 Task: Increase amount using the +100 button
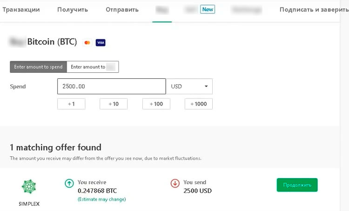pos(156,104)
